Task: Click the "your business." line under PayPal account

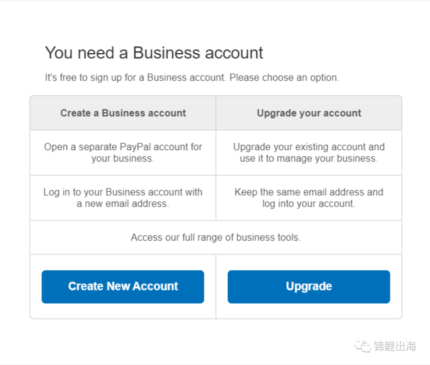Action: coord(123,159)
